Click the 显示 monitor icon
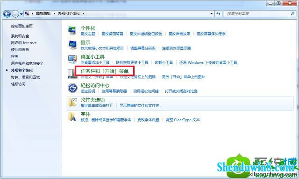 (72, 45)
